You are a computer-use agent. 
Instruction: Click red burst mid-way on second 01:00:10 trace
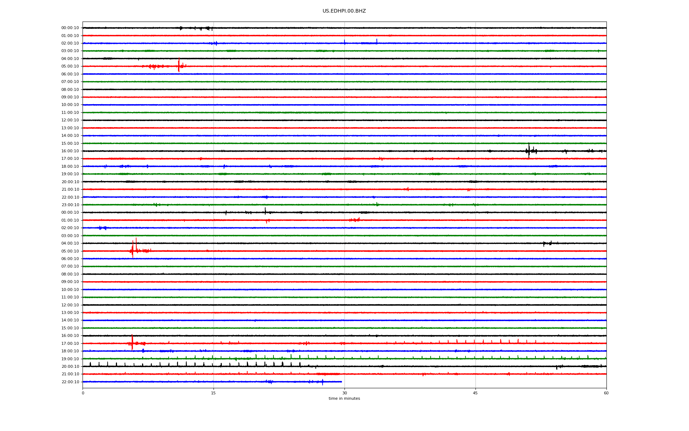pyautogui.click(x=355, y=220)
